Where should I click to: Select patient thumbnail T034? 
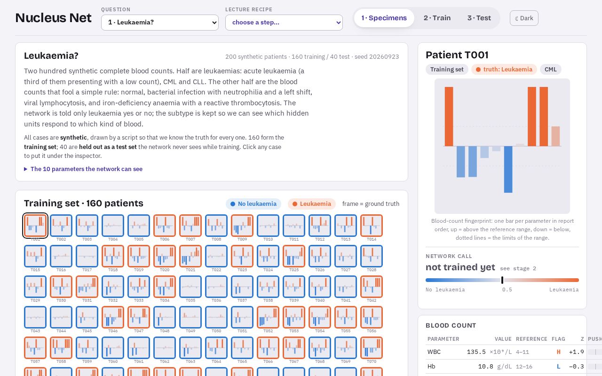click(165, 287)
